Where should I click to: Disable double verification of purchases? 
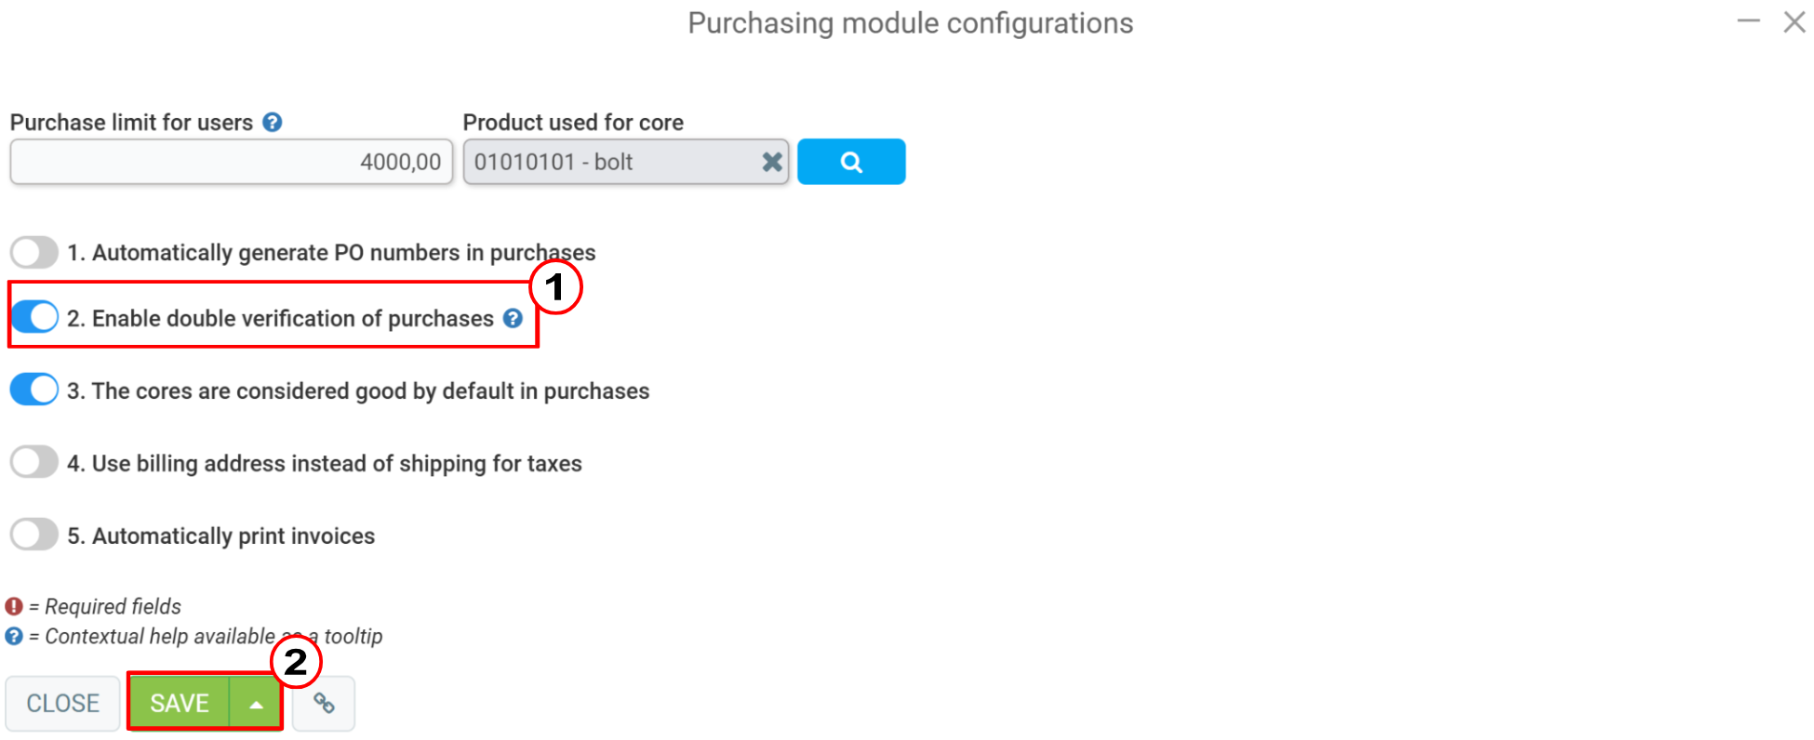pyautogui.click(x=33, y=317)
